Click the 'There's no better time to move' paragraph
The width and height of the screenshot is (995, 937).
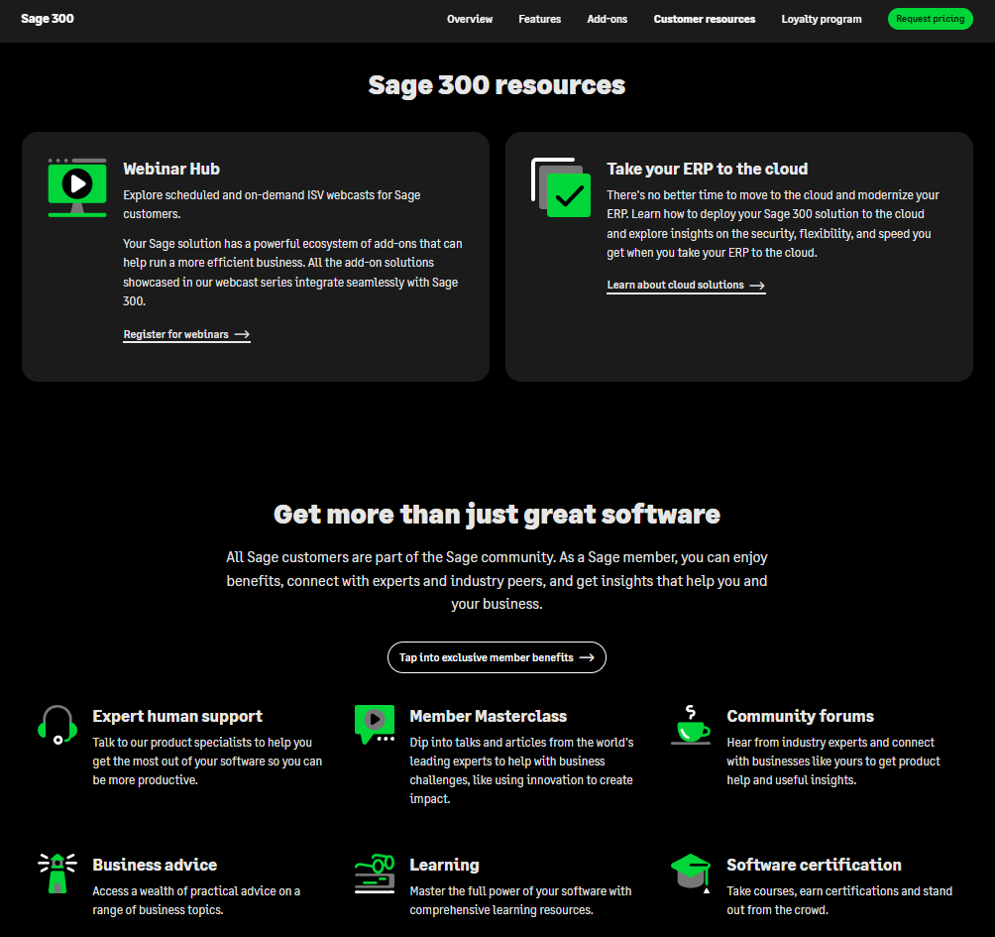pyautogui.click(x=773, y=223)
